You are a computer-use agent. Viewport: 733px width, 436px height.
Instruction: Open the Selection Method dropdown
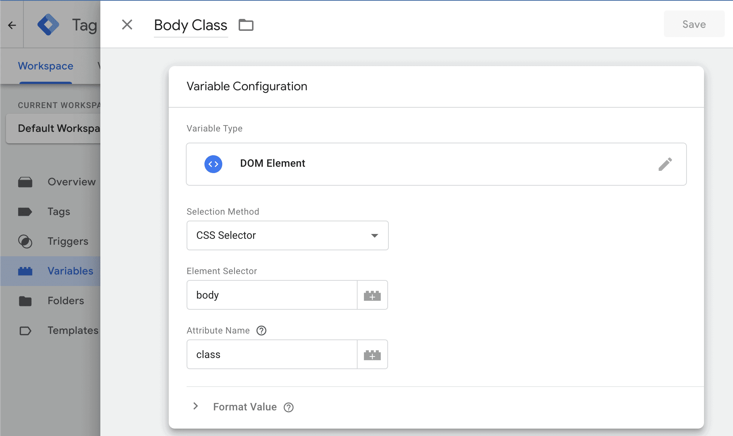click(x=287, y=235)
